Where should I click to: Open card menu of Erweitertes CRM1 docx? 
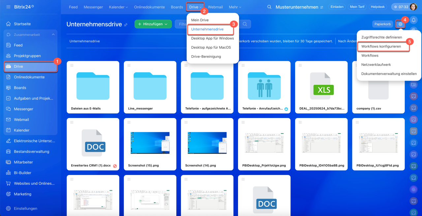[72, 122]
